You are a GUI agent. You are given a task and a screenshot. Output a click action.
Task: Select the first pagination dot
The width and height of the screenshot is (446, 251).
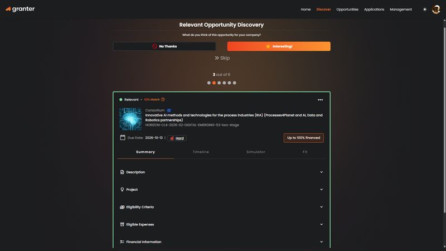pyautogui.click(x=209, y=83)
